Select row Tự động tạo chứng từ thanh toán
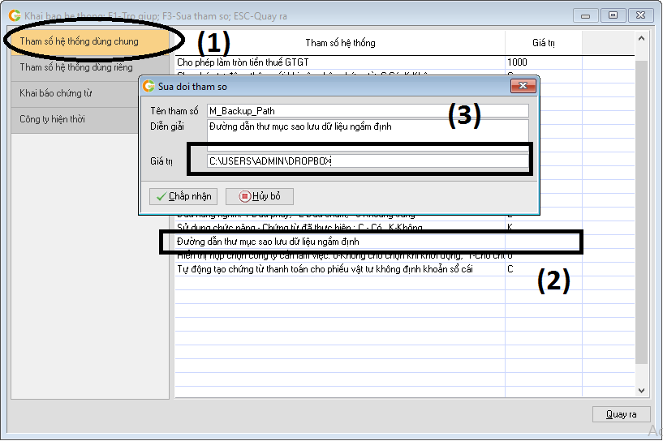The image size is (663, 441). pos(341,268)
